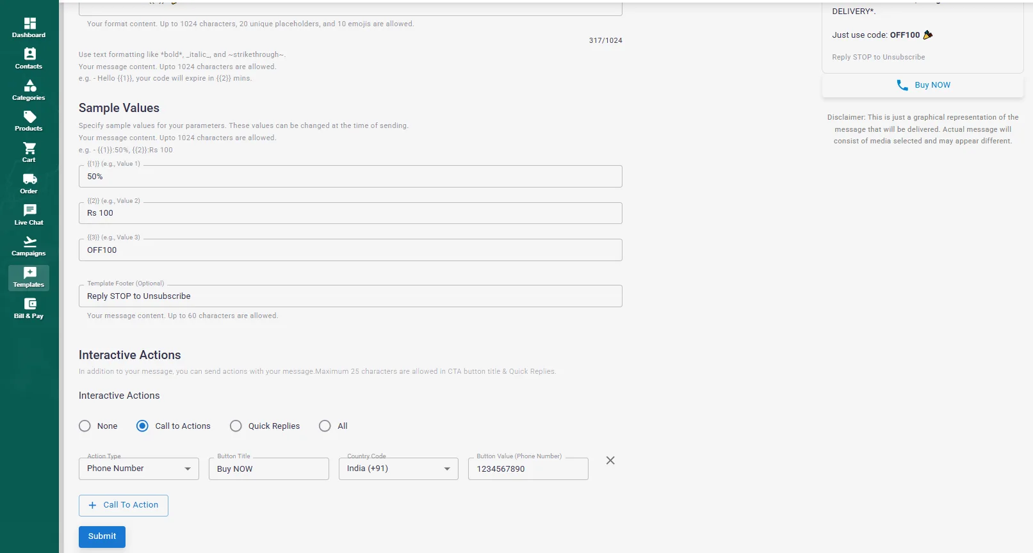Edit the Button Title field

tap(269, 469)
